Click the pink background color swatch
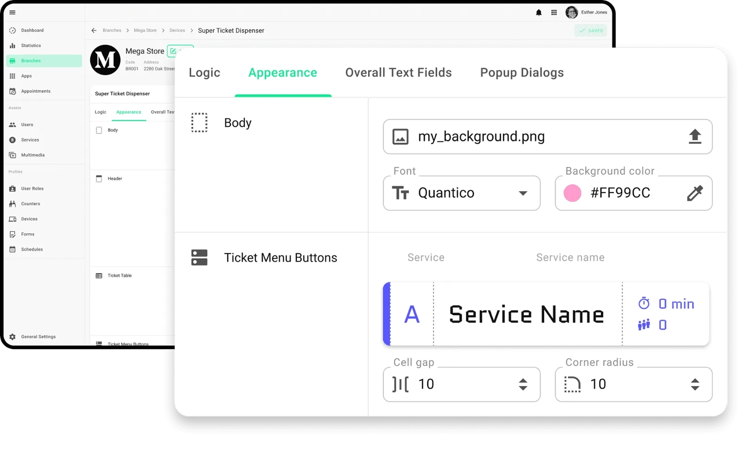 coord(572,193)
